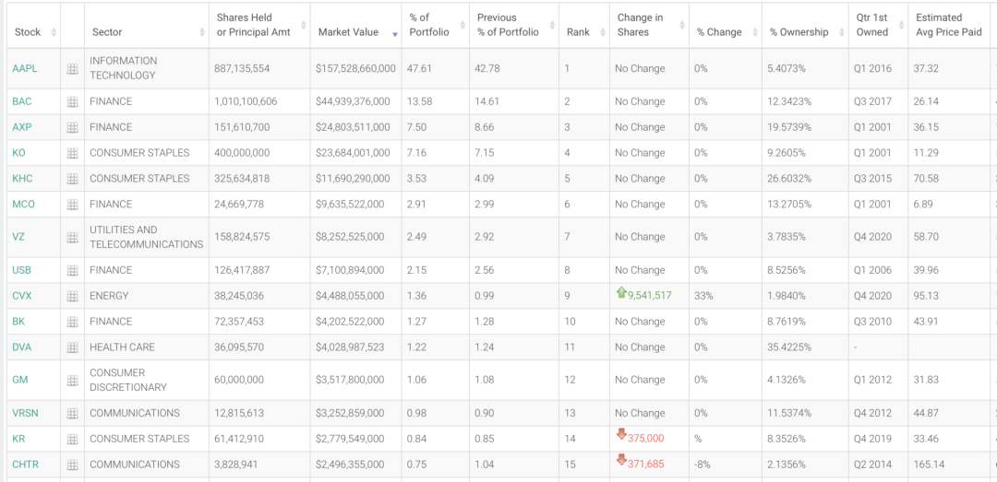Open the KHC ticker link

pos(23,179)
